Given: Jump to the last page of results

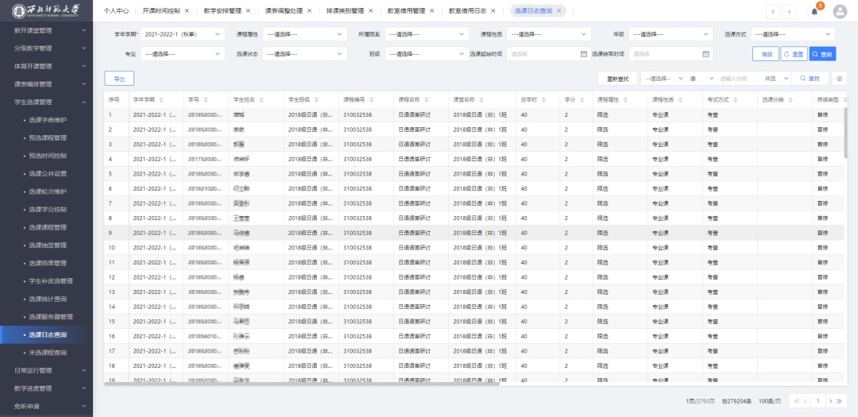Looking at the screenshot, I should coord(841,401).
